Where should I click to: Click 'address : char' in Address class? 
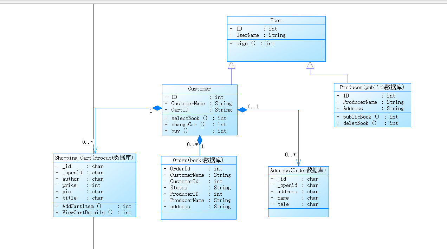(294, 191)
